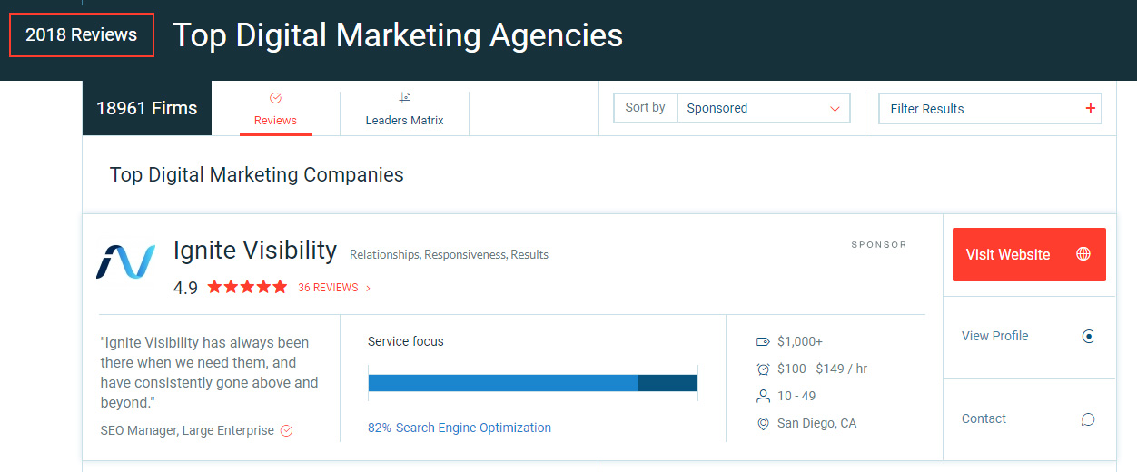The width and height of the screenshot is (1137, 472).
Task: Click the price tag icon beside $1,000+
Action: tap(763, 342)
